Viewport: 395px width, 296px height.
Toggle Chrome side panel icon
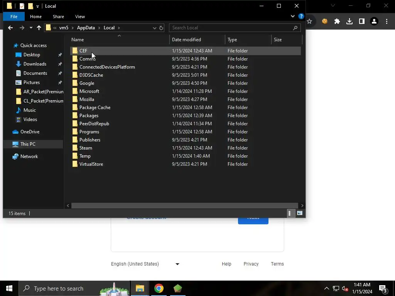[362, 22]
